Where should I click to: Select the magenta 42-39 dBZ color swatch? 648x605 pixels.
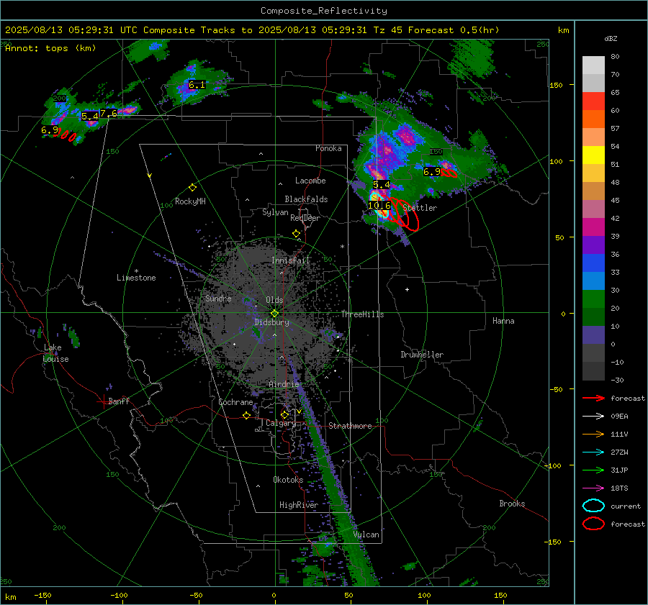pyautogui.click(x=593, y=227)
